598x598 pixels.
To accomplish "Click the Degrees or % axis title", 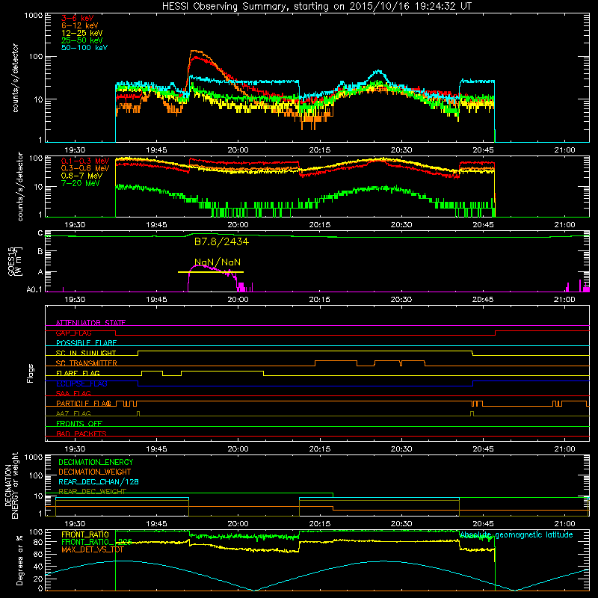I will (x=19, y=560).
